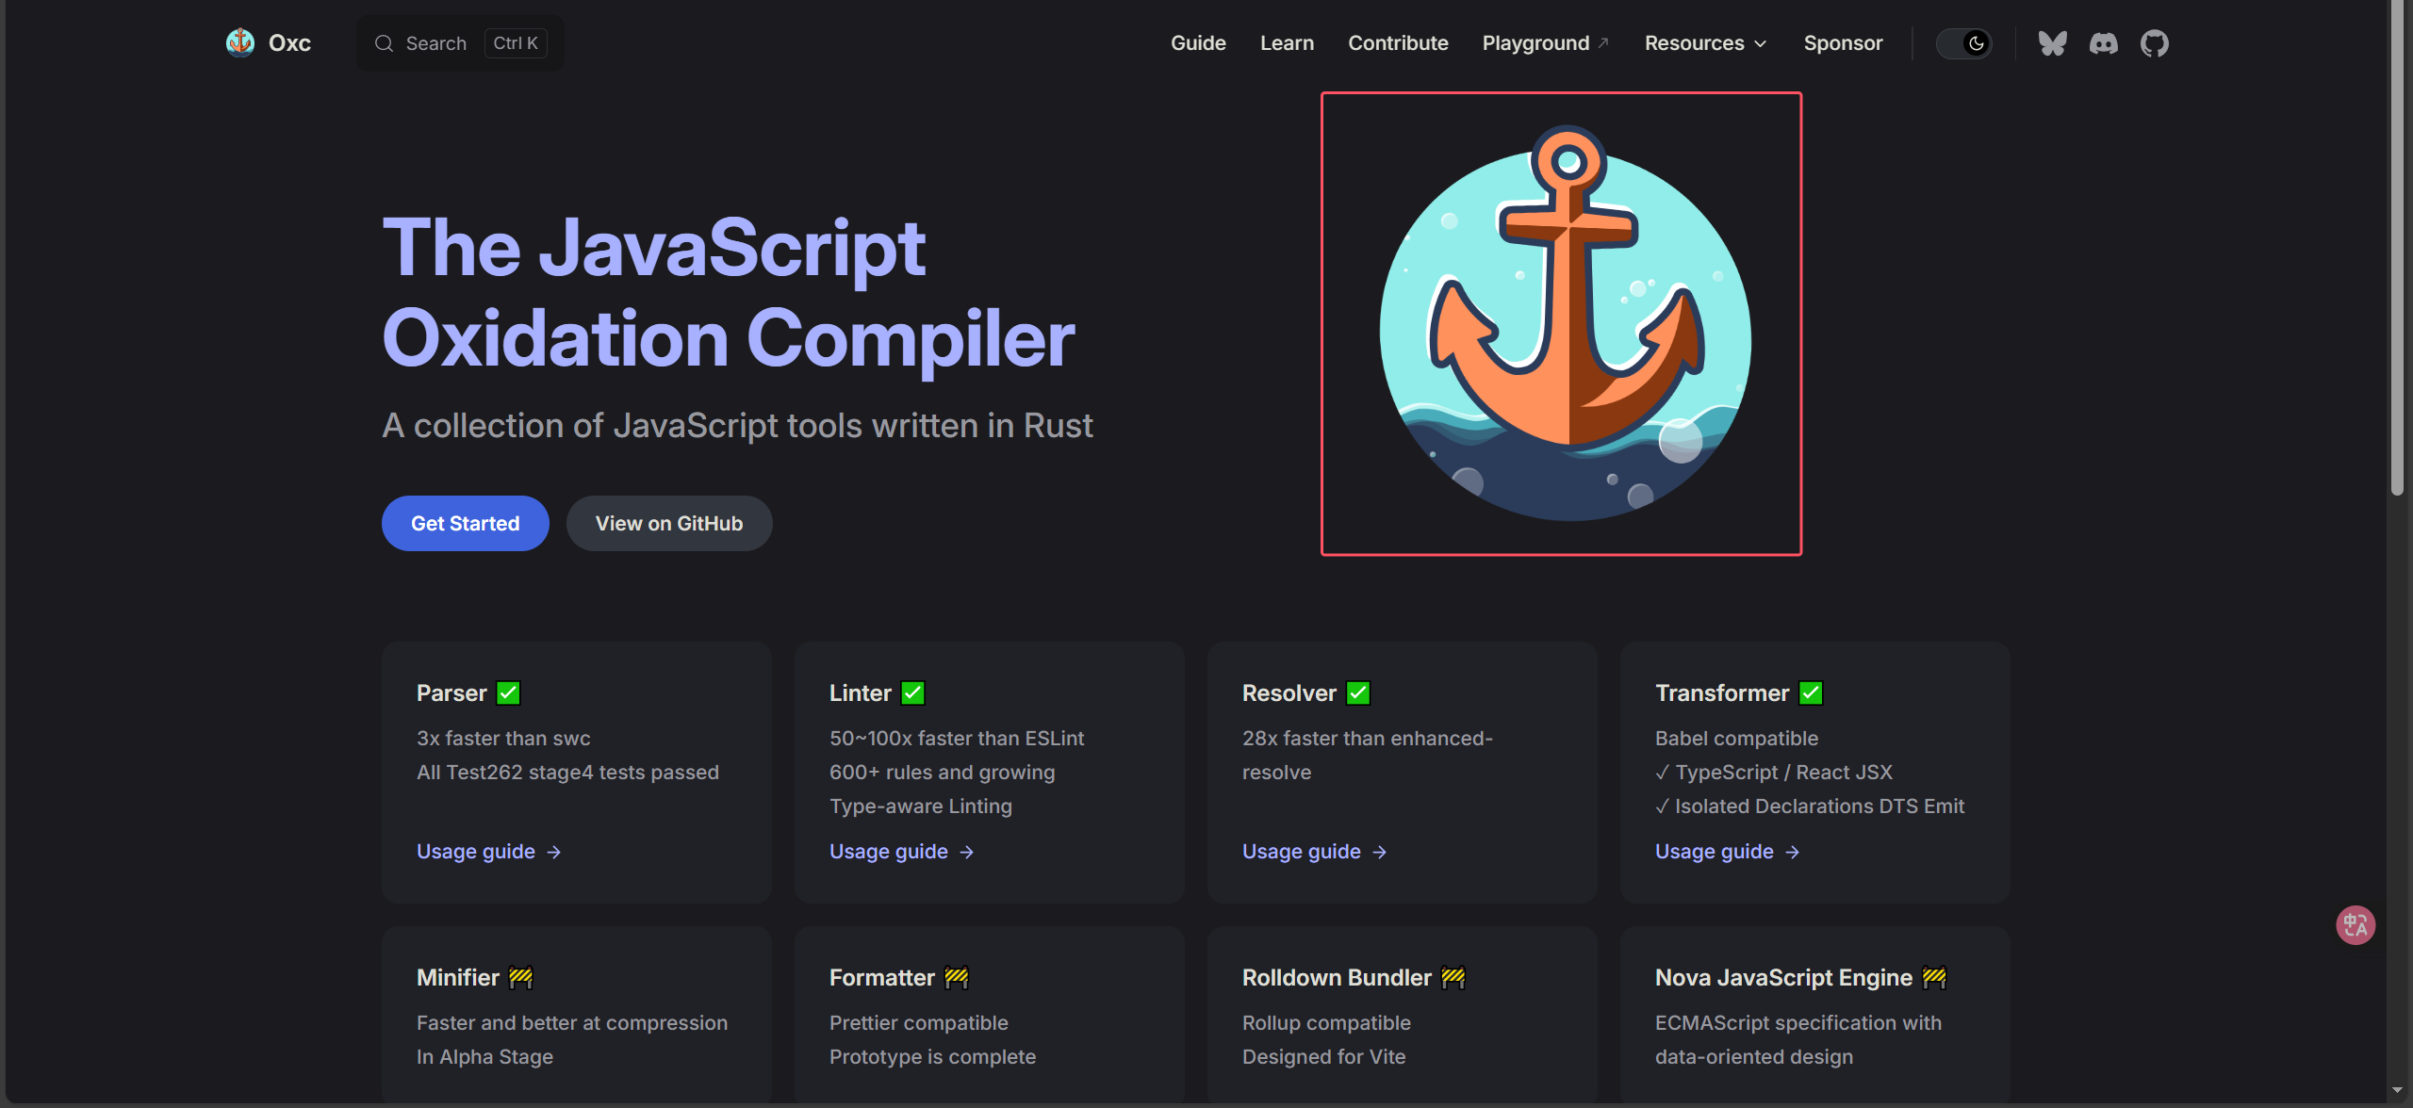Click 'Babel compatible' text
The image size is (2413, 1108).
[x=1736, y=738]
